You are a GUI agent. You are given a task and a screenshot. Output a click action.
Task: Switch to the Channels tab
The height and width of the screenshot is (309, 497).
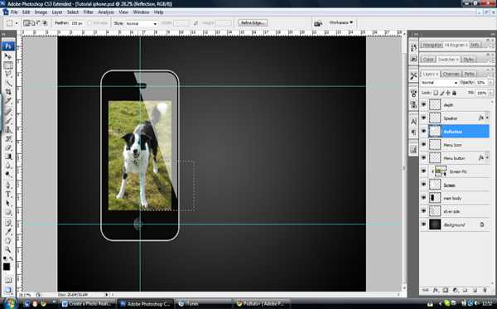(451, 74)
